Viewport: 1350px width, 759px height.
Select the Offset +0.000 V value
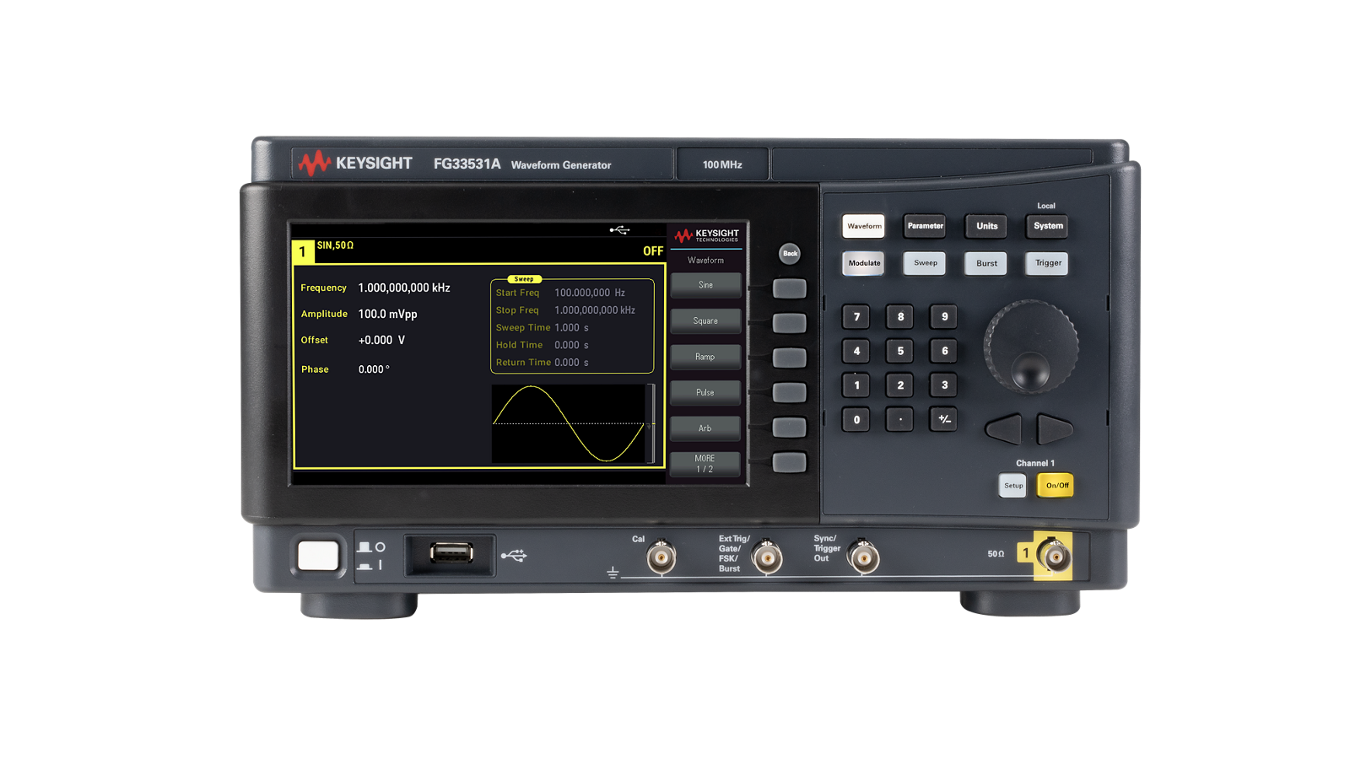(x=381, y=340)
